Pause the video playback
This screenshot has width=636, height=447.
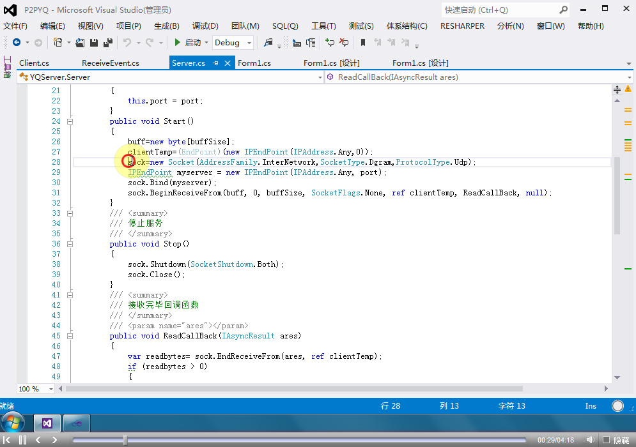[22, 440]
